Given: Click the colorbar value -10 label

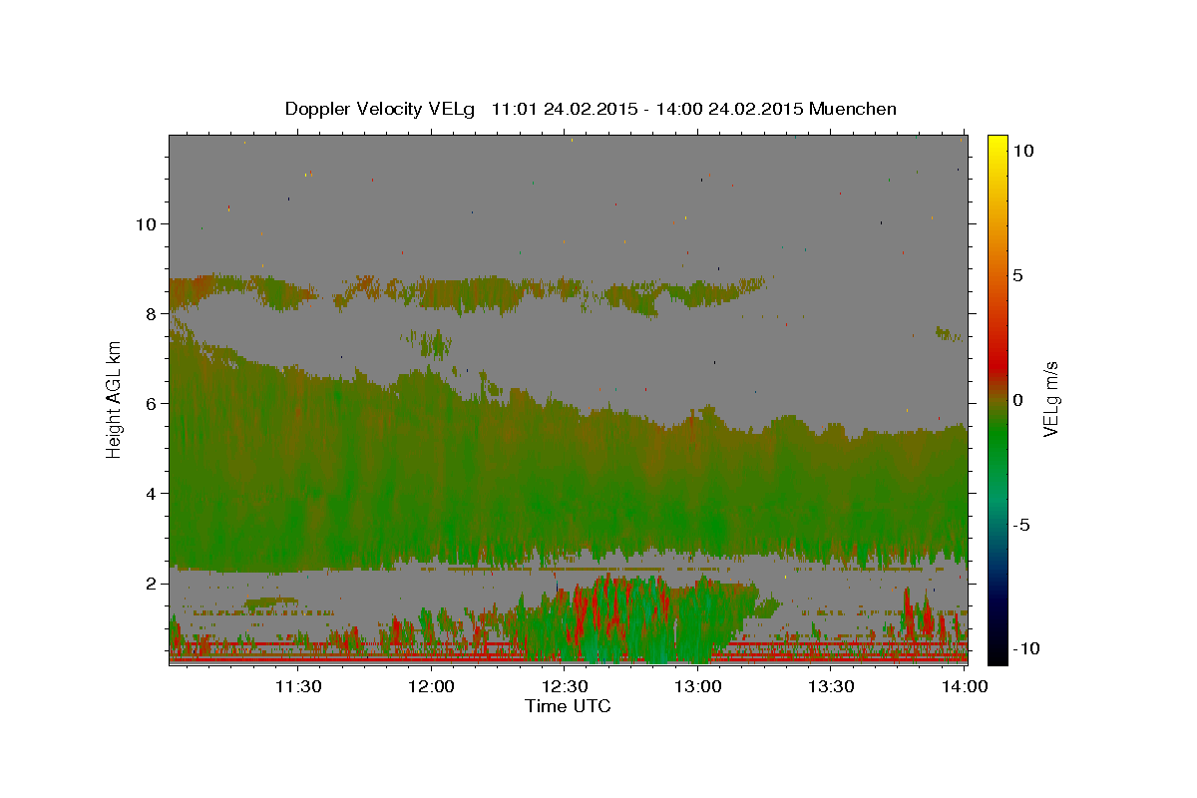Looking at the screenshot, I should 1026,648.
